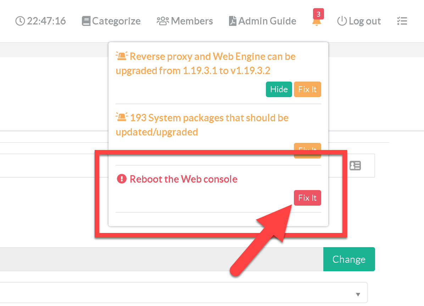424x306 pixels.
Task: Click the Admin Guide PDF icon
Action: 233,21
